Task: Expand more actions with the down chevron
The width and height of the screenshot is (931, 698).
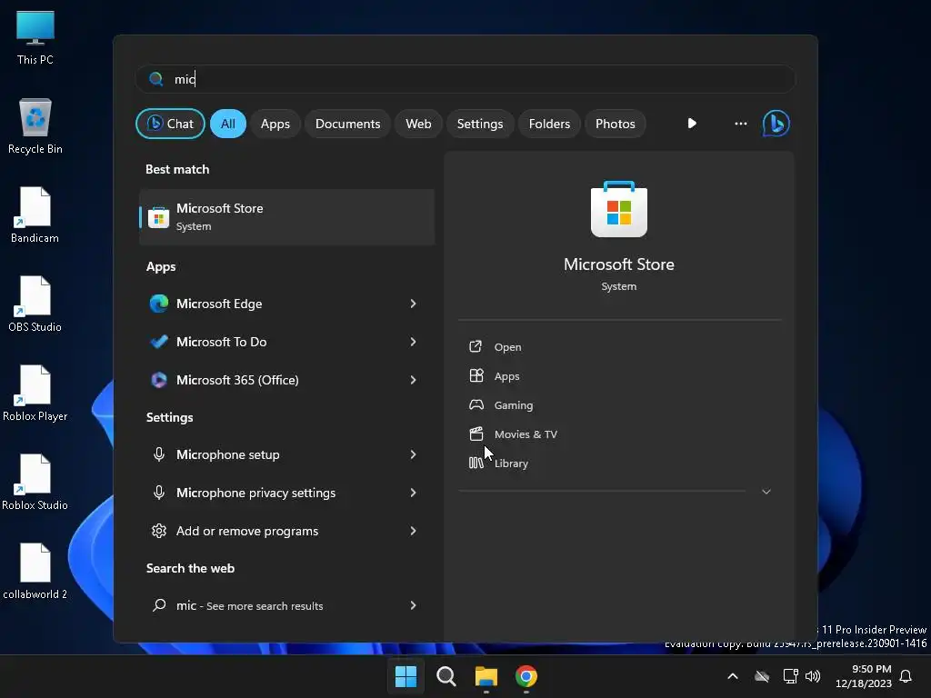Action: click(766, 492)
